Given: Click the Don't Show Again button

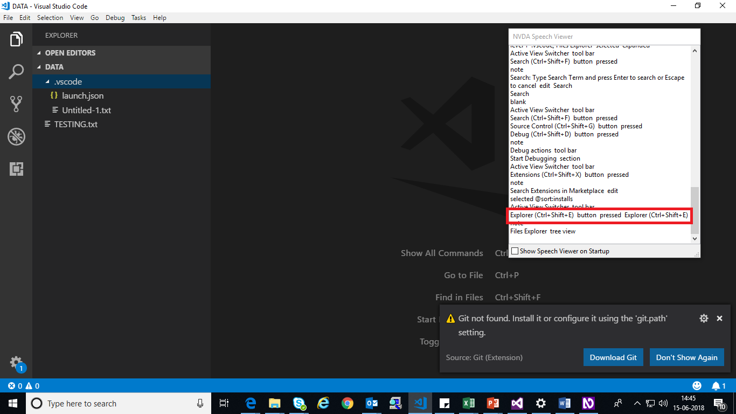Looking at the screenshot, I should click(686, 357).
